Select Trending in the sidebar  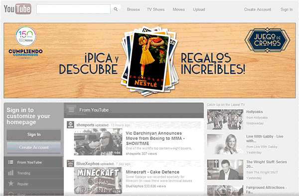tap(33, 173)
